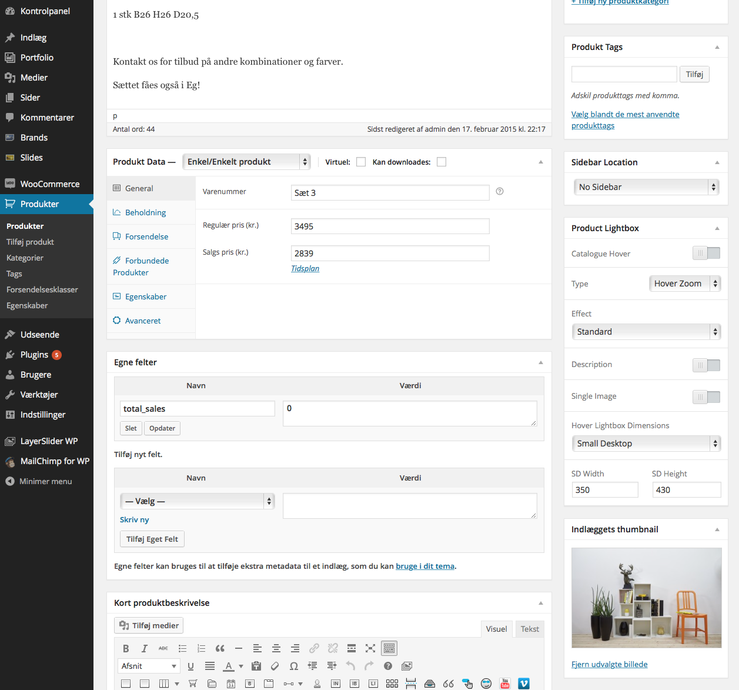Click the help icon next to Varenummer
Viewport: 739px width, 690px height.
(x=500, y=191)
